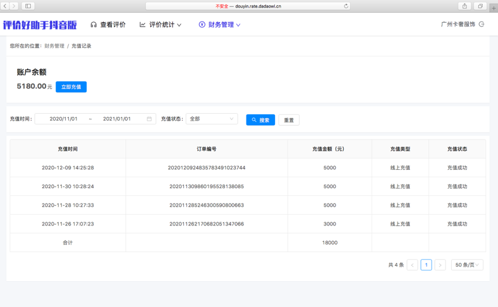Open calendar icon in date range field
The image size is (498, 307).
(149, 119)
